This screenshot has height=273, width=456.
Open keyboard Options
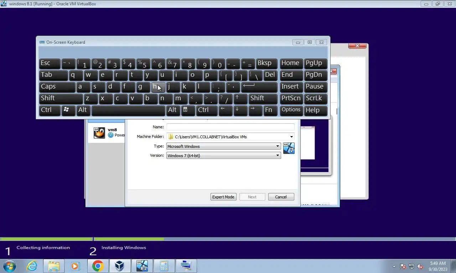[291, 111]
